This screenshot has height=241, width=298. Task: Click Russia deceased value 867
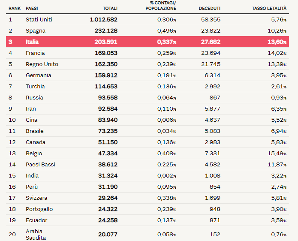(215, 98)
